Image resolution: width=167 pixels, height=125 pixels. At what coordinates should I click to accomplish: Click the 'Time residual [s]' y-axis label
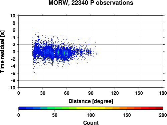2,52
